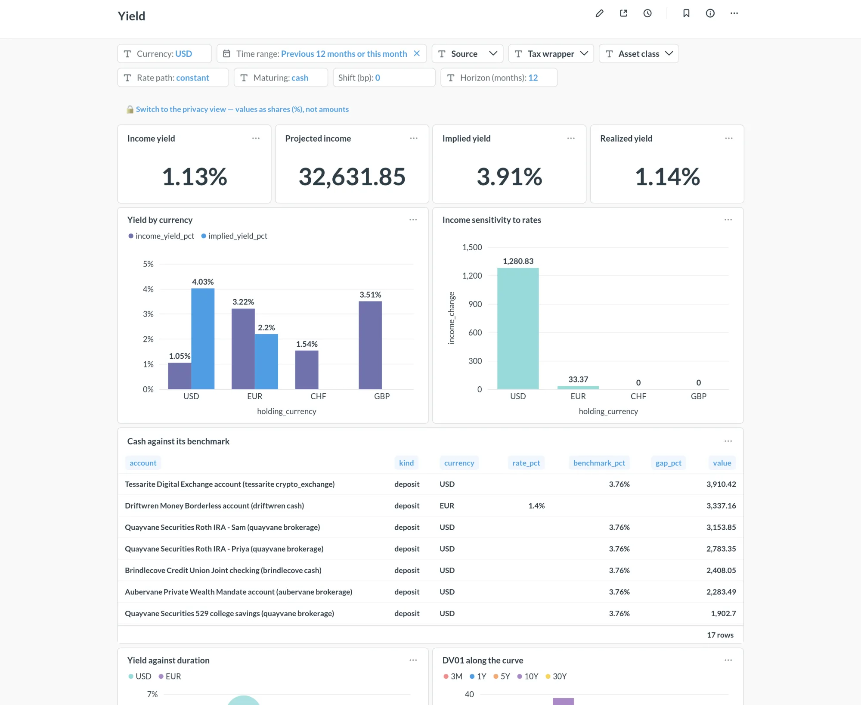Toggle USD series in Yield against duration legend
This screenshot has width=861, height=705.
[x=140, y=676]
